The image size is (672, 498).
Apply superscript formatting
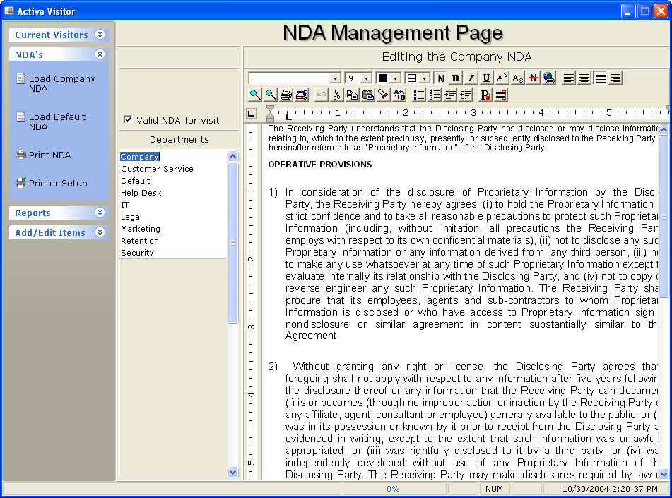point(502,78)
